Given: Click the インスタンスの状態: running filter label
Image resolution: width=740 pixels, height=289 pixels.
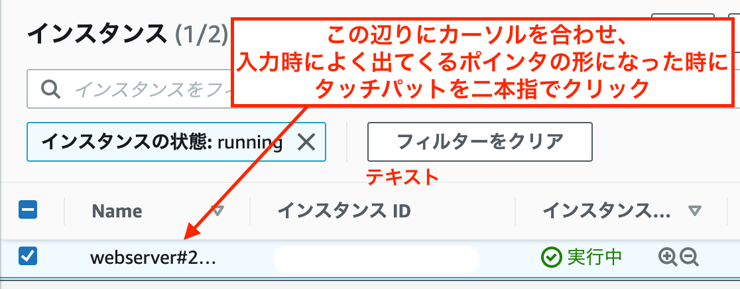Looking at the screenshot, I should pos(162,141).
